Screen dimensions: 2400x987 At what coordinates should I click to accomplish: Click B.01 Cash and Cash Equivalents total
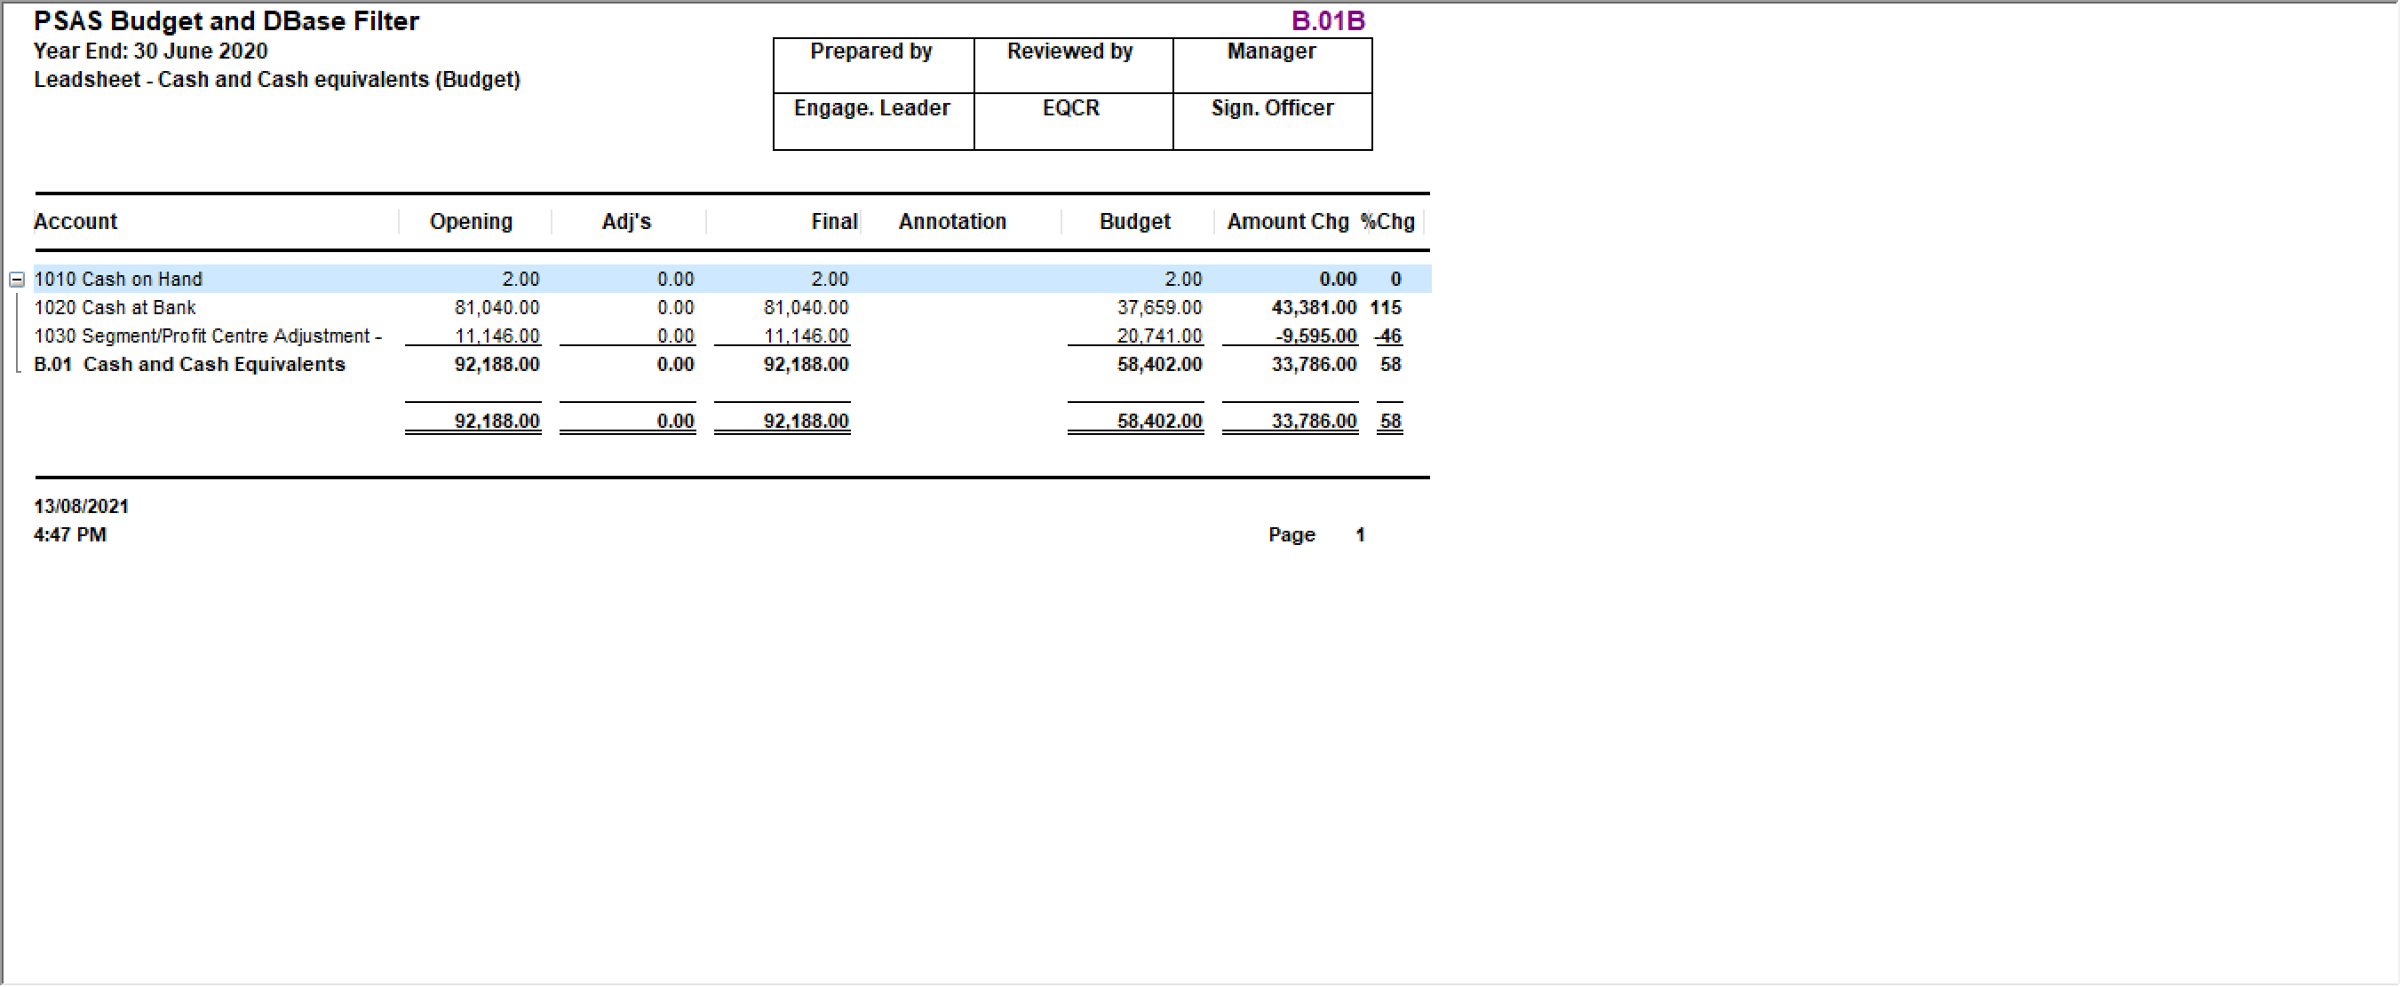tap(189, 364)
